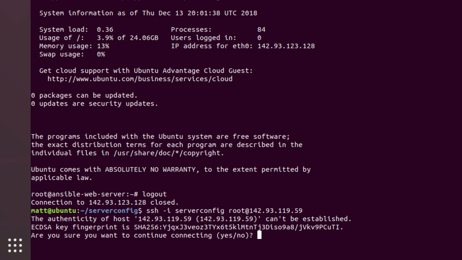
Task: Click the logout command text
Action: 154,194
